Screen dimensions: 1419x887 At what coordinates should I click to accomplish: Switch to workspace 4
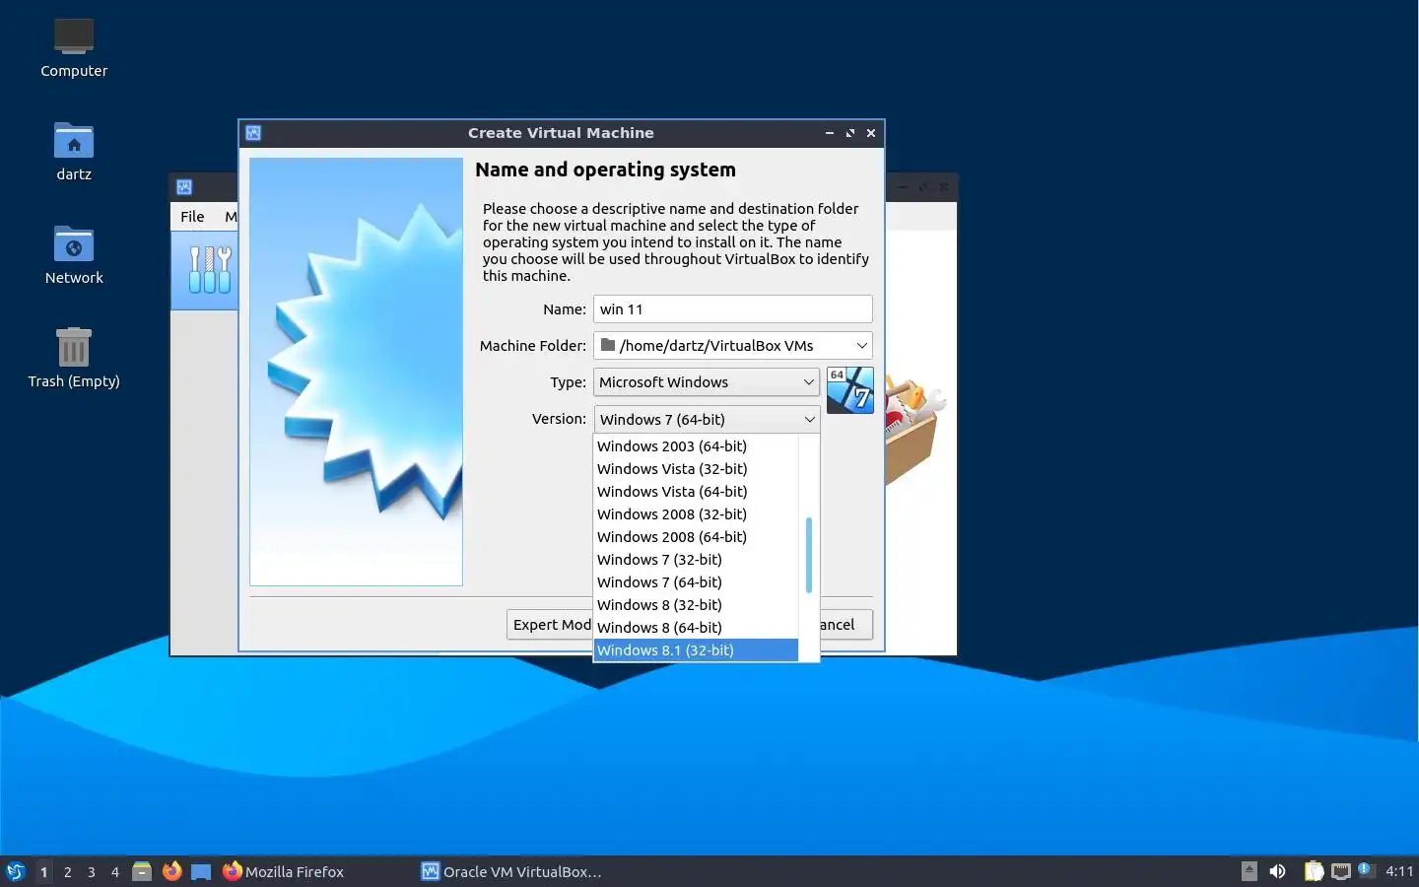pos(115,872)
